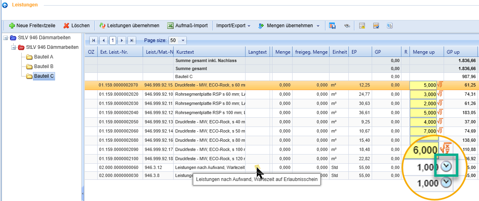Click the eye visibility icon in the toolbar
Screen dimensions: 479x201
(x=347, y=26)
